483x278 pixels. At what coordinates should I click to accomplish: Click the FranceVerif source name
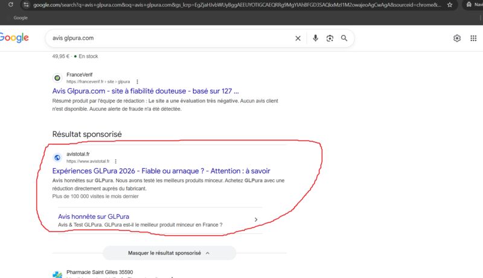tap(80, 75)
